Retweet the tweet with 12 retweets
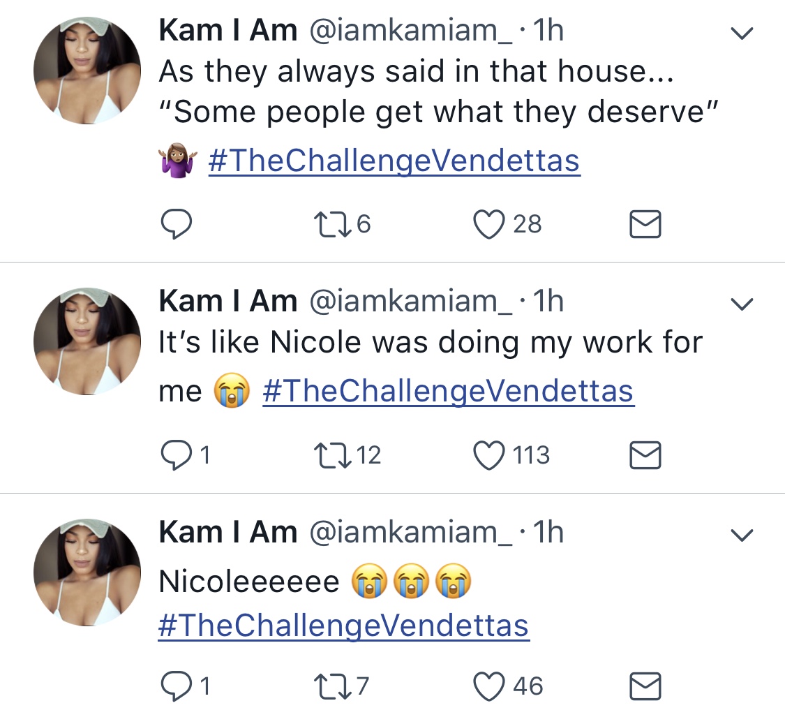 click(x=331, y=455)
